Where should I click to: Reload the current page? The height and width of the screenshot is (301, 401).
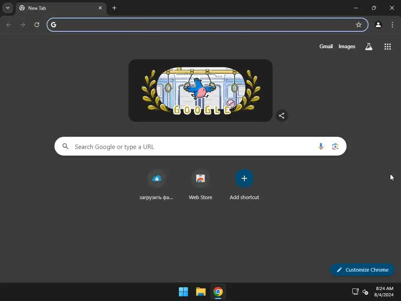pos(37,25)
